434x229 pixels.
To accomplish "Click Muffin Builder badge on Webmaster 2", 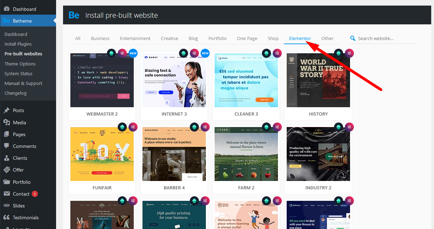I will tap(111, 53).
